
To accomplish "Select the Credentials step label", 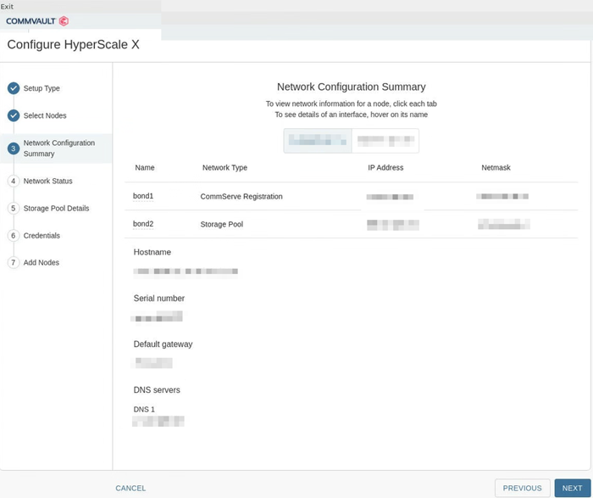I will pyautogui.click(x=42, y=235).
